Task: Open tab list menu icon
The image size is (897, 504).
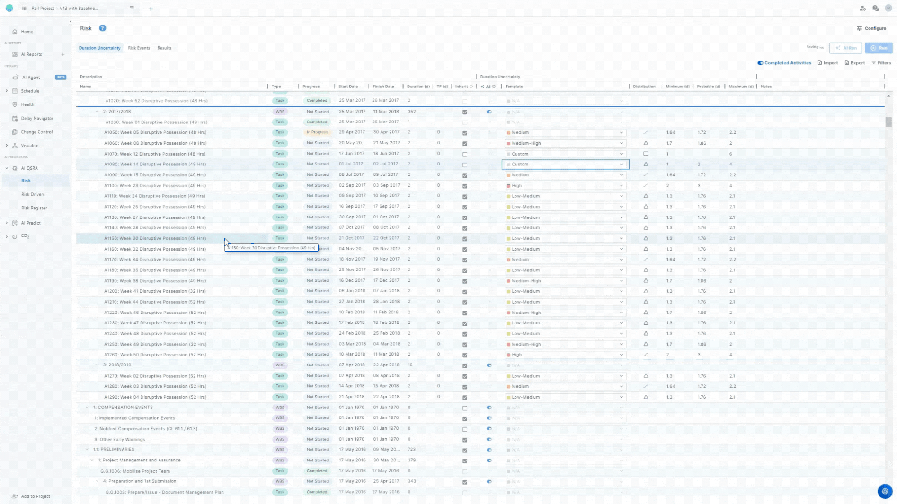Action: [x=132, y=8]
